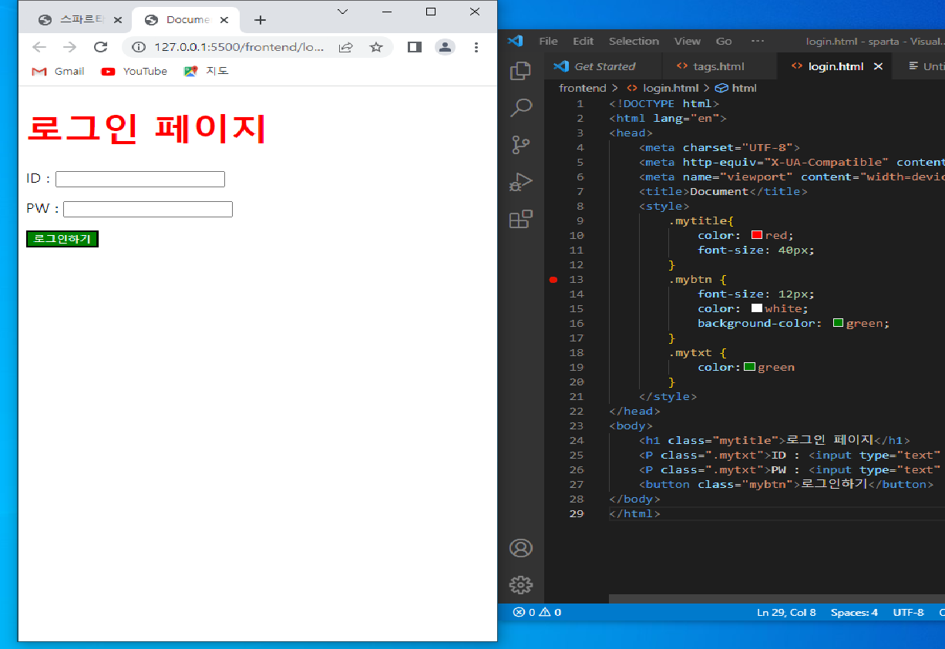Close the 스파르타 Chrome tab
The width and height of the screenshot is (945, 649).
coord(117,20)
